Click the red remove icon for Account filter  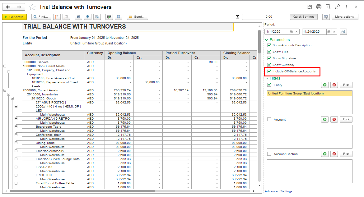334,119
